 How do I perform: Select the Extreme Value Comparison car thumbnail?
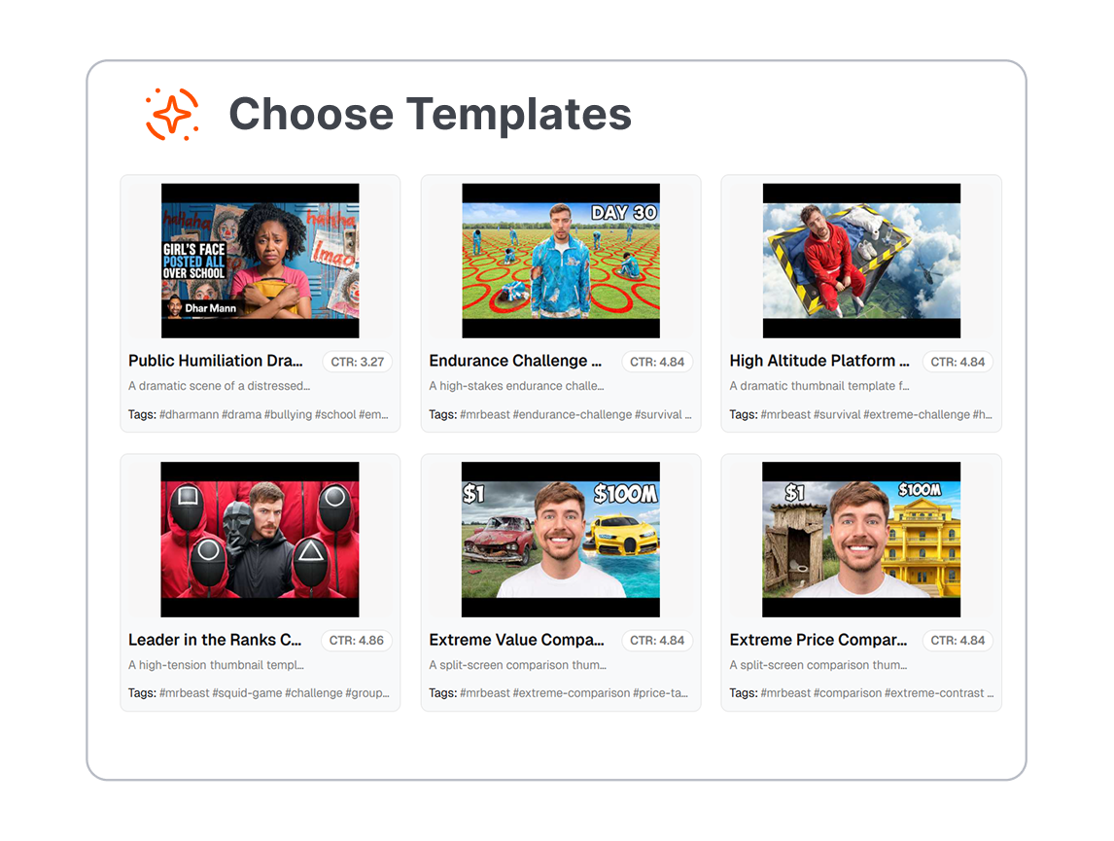[x=561, y=540]
